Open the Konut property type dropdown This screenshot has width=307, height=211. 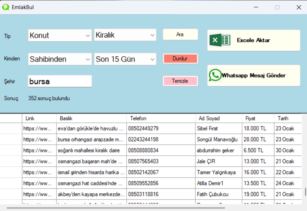click(x=60, y=35)
